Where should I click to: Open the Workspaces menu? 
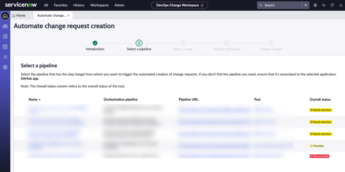click(100, 5)
